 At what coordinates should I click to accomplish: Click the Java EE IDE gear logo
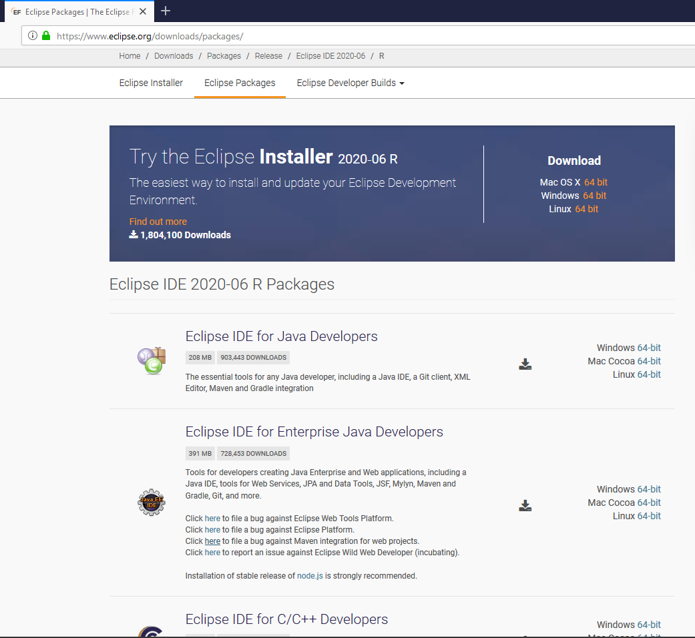pos(152,503)
